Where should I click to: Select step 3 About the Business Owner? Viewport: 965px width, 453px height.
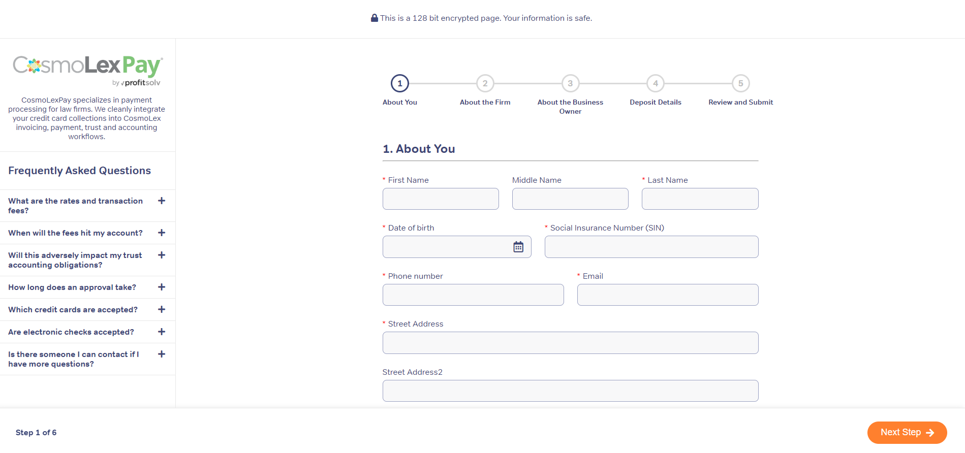click(570, 83)
